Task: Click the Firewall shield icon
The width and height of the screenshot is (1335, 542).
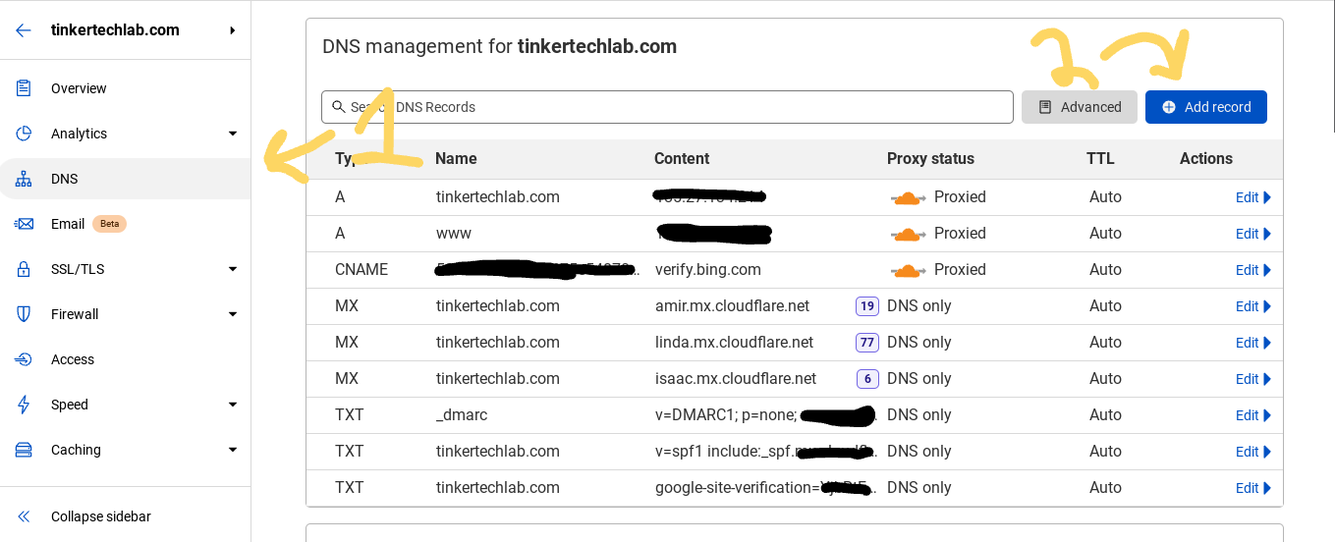Action: tap(24, 314)
